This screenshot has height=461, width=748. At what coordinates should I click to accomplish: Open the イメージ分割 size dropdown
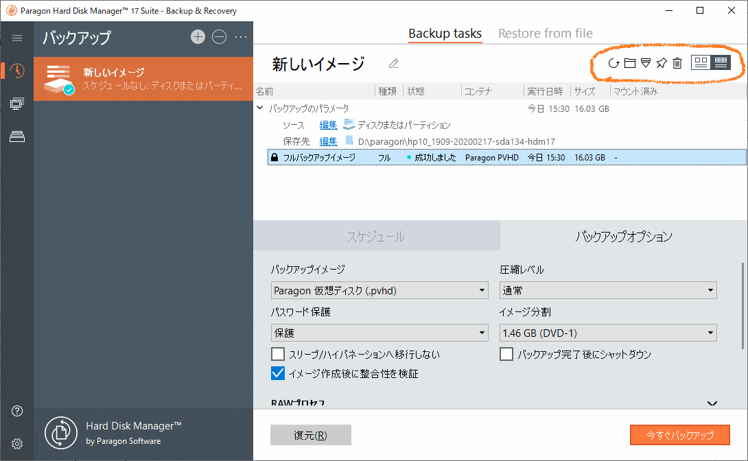608,332
